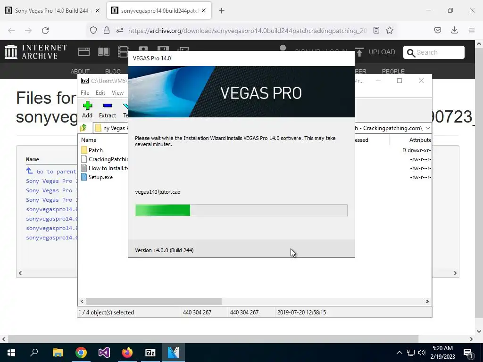Click the archive.org URL address field
This screenshot has width=483, height=362.
247,31
